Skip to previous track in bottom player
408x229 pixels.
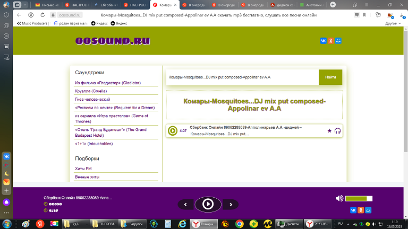point(185,205)
